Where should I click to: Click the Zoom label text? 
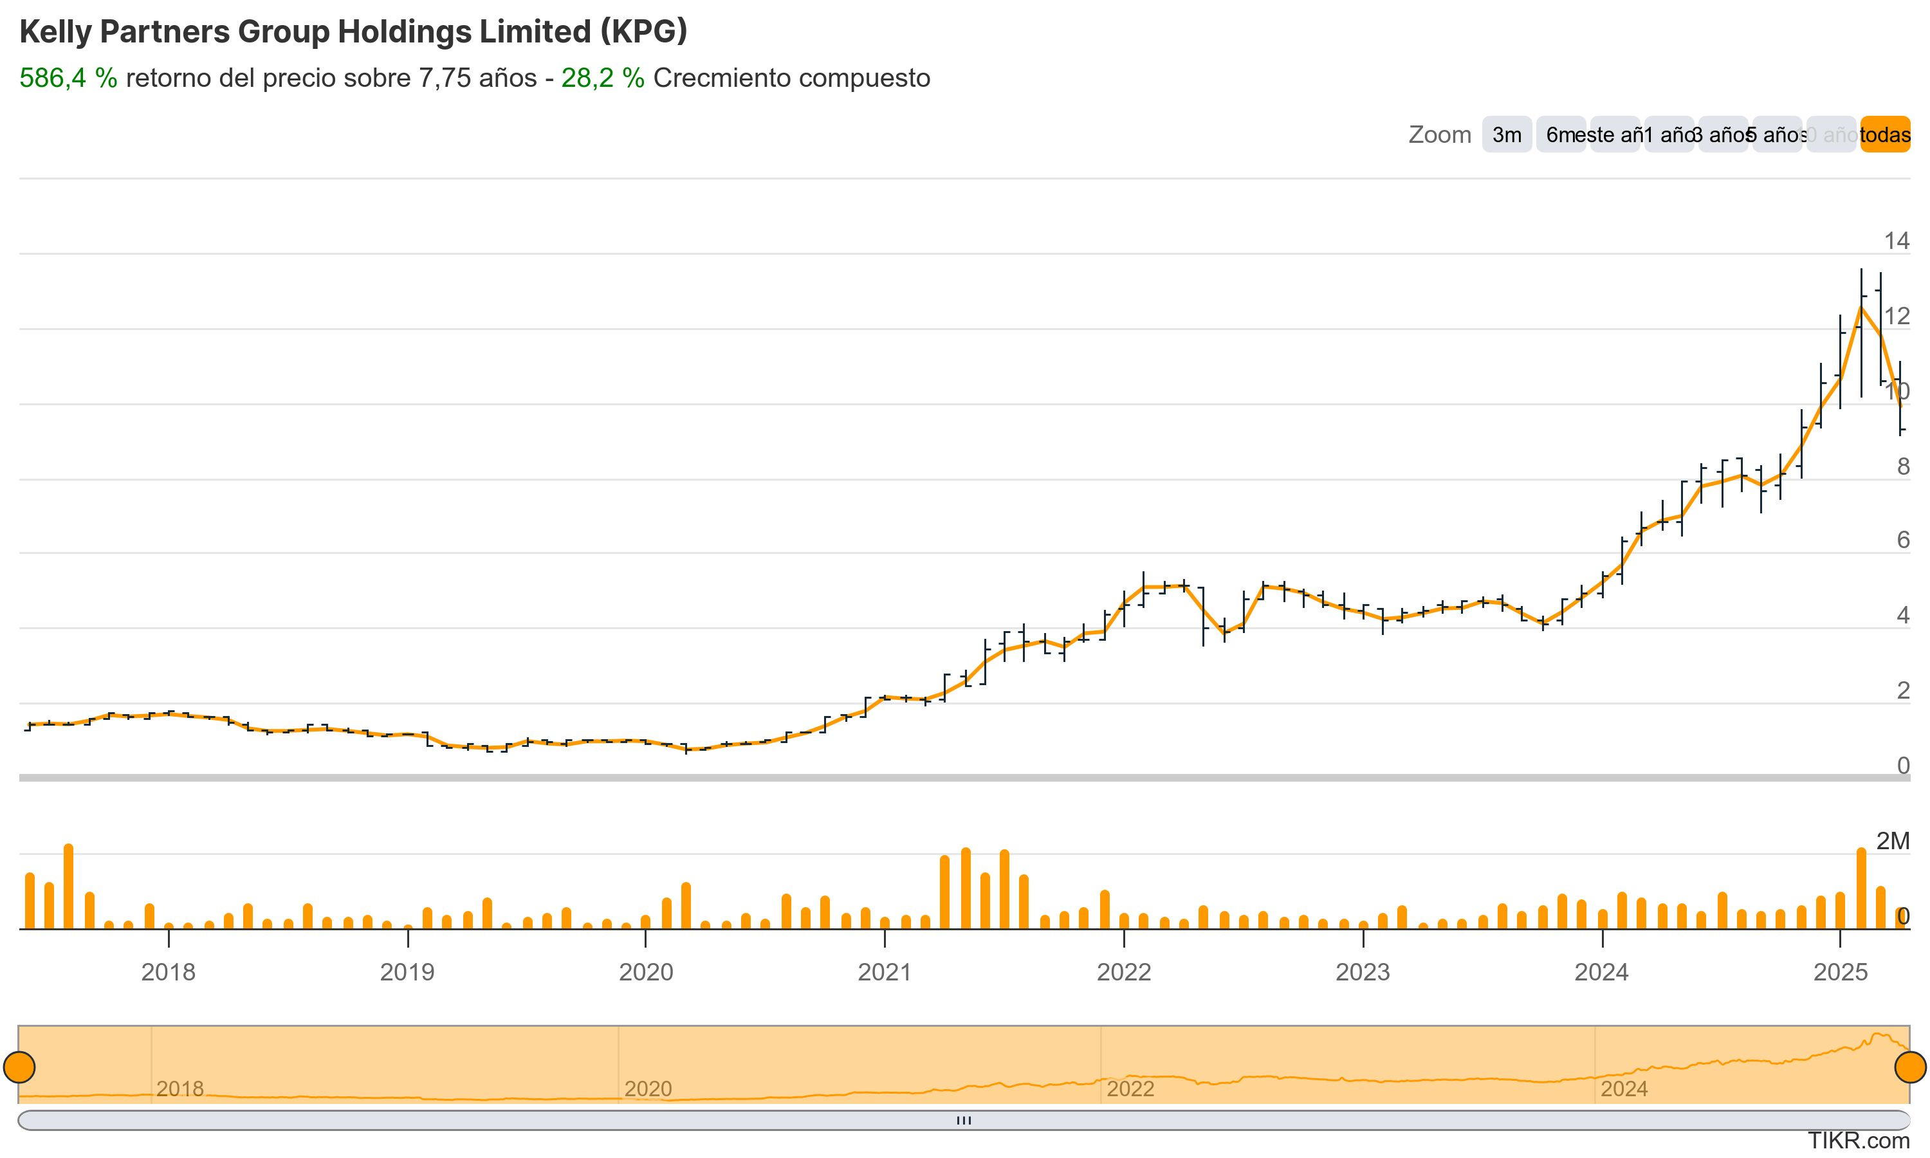coord(1439,135)
